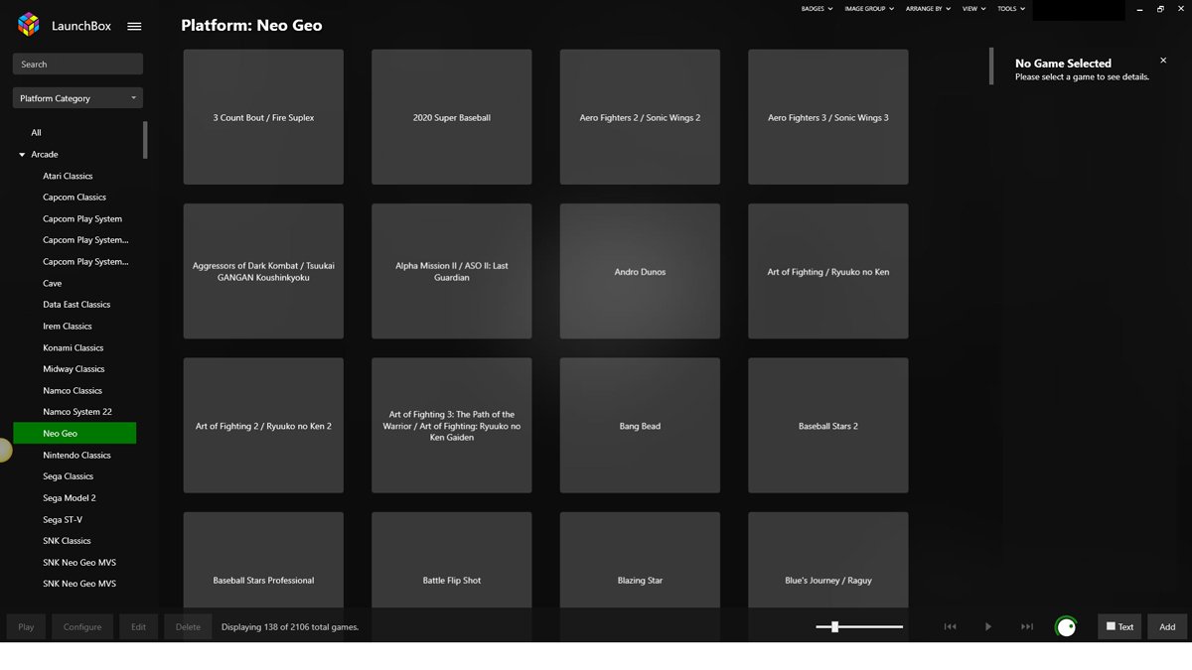Adjust the thumbnail size slider
Viewport: 1192px width, 670px height.
tap(859, 626)
